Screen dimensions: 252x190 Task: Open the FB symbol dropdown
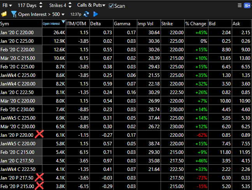pos(8,5)
